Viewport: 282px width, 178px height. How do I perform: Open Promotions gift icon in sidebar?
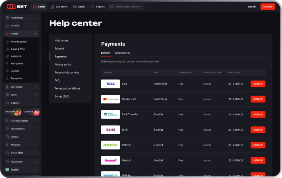pos(7,18)
